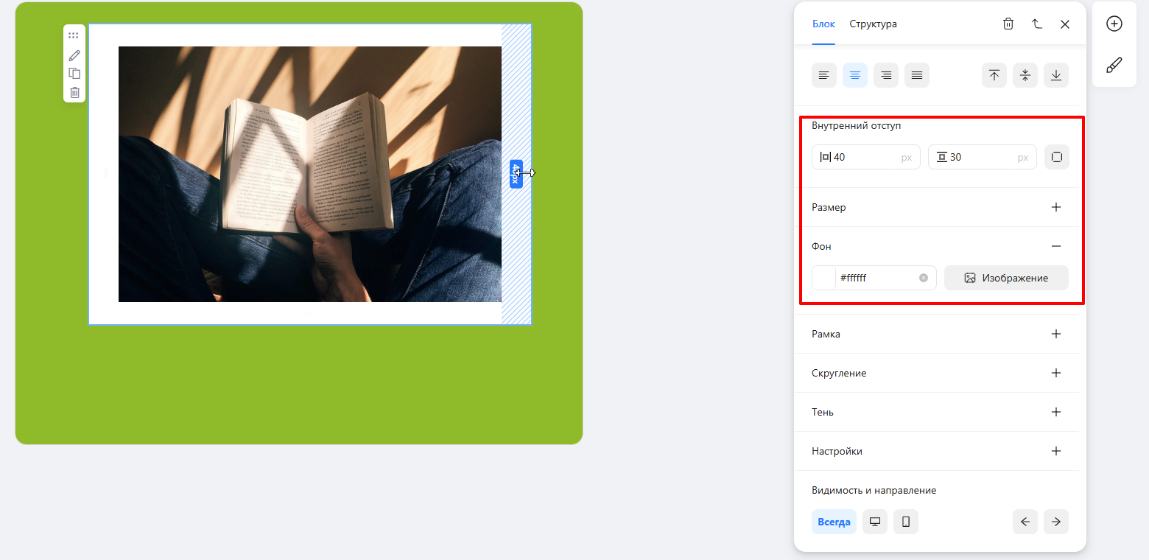Select center horizontal alignment
Viewport: 1149px width, 560px height.
click(x=855, y=75)
